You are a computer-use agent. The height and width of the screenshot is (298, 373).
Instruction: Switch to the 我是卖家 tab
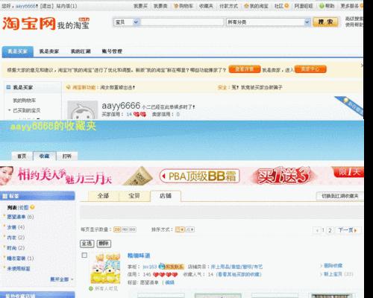49,51
